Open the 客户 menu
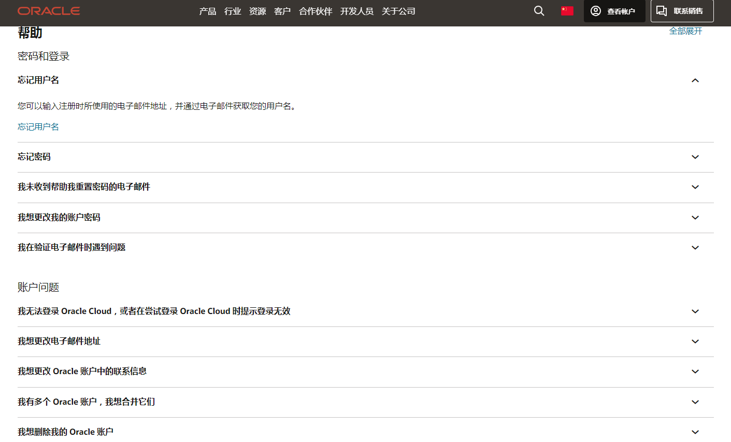Viewport: 731px width, 442px height. pyautogui.click(x=282, y=11)
